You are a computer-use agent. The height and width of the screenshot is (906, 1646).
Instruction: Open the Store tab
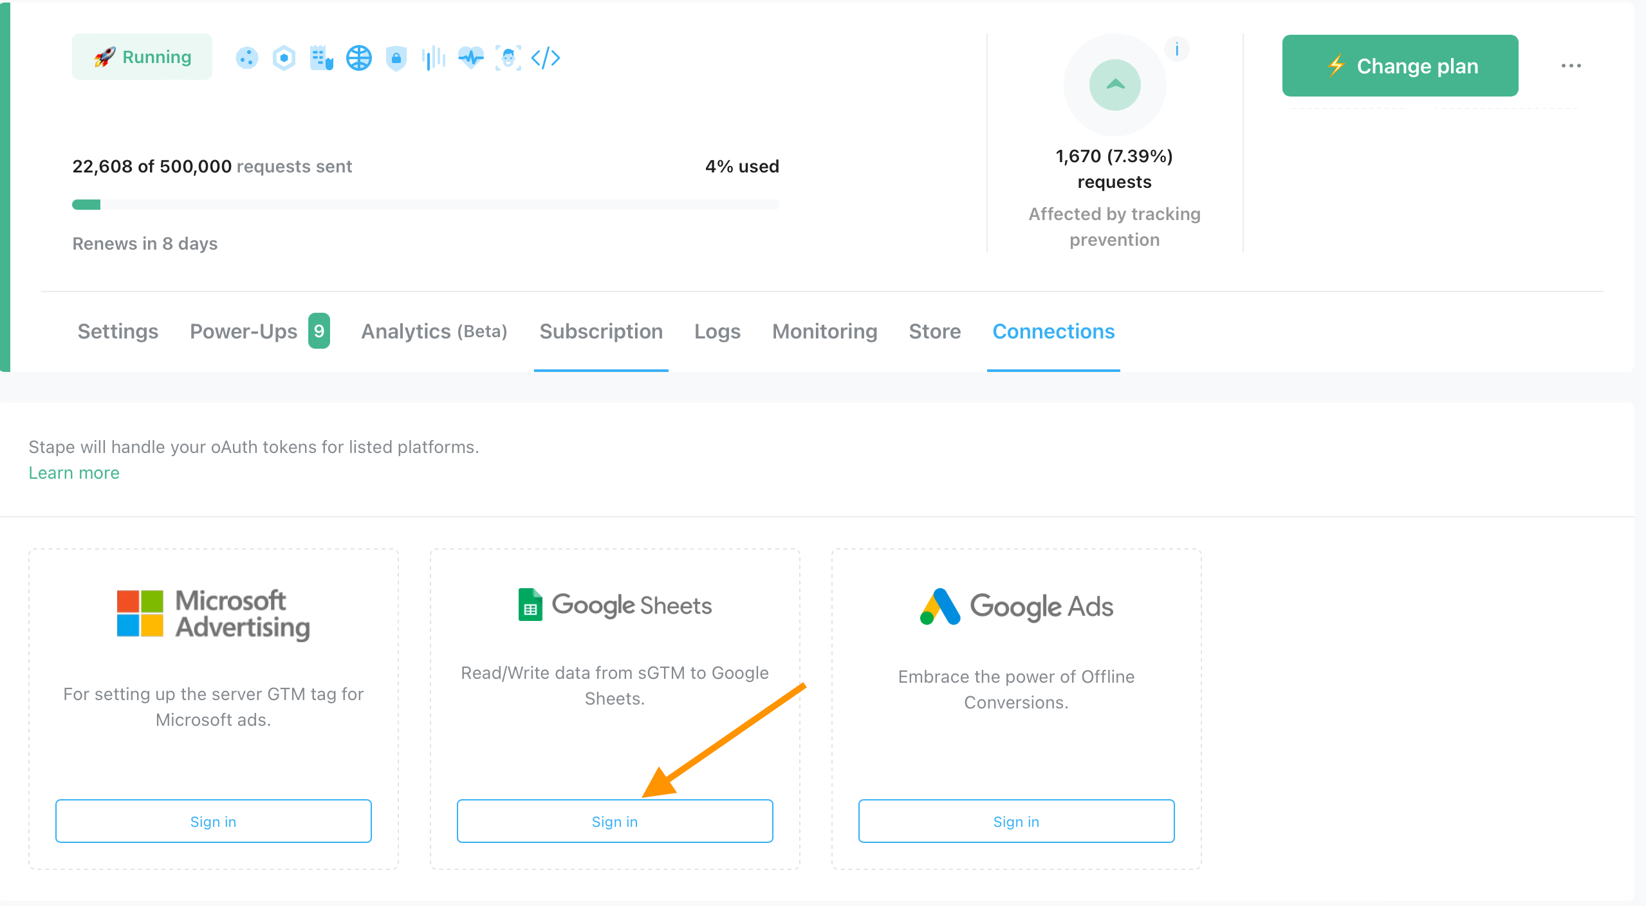[935, 331]
